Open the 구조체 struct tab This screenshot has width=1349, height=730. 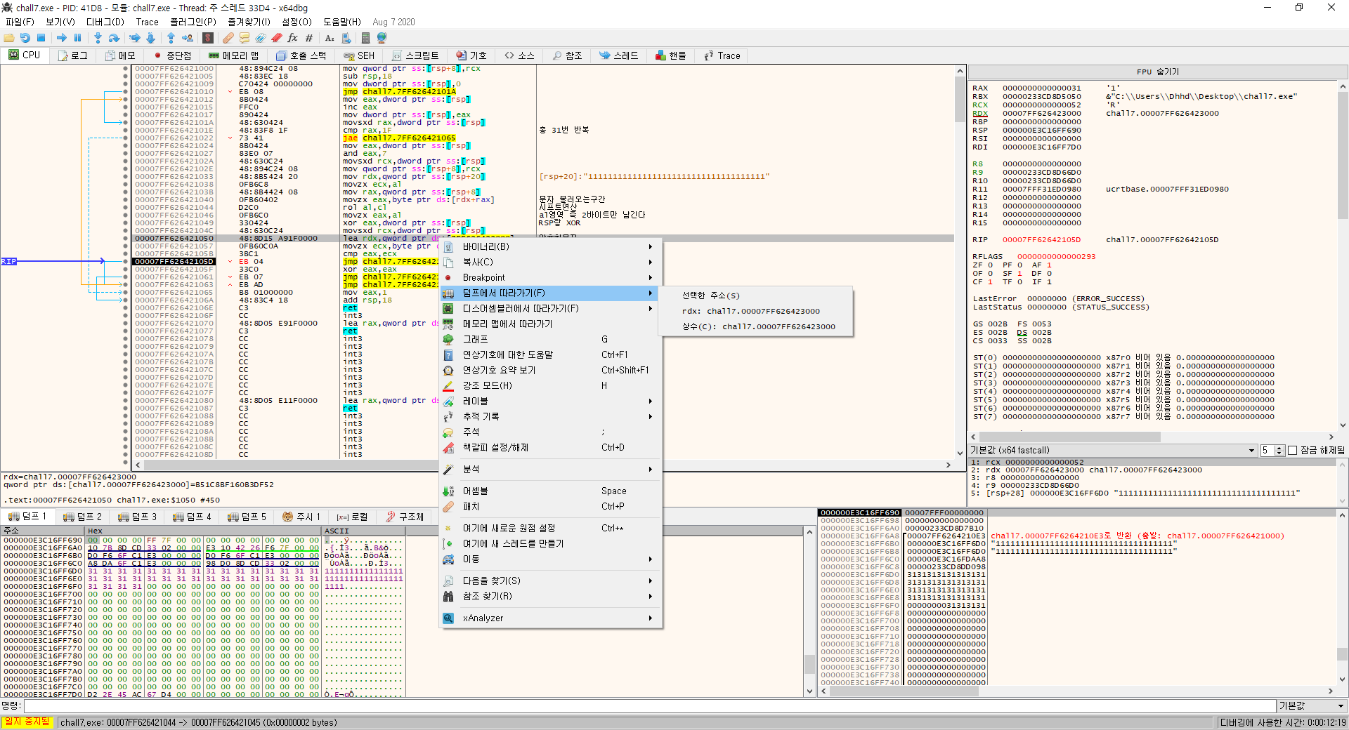(405, 517)
